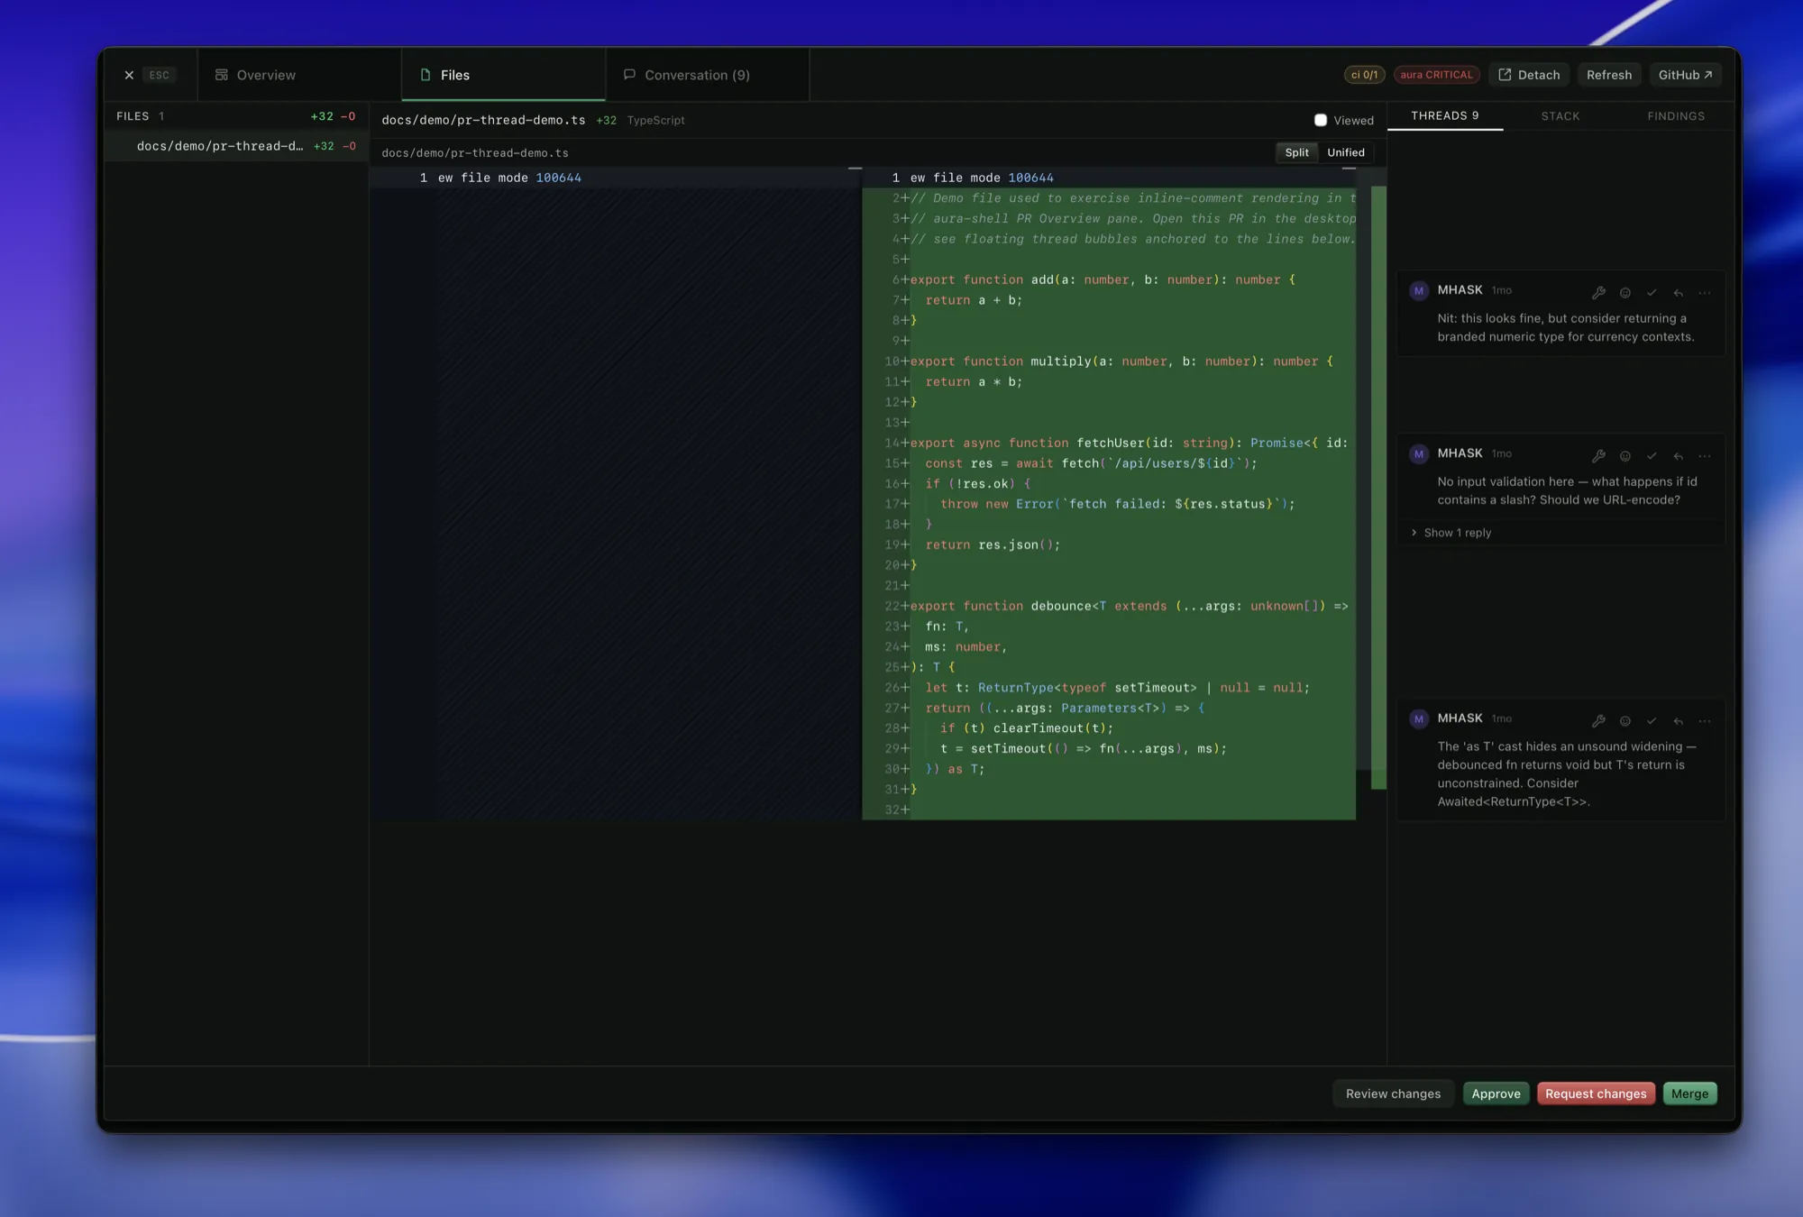Click MHASK avatar on 'No input validation' comment
The width and height of the screenshot is (1803, 1217).
[1419, 453]
